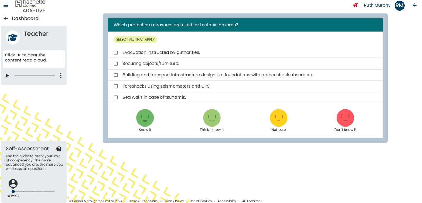Image resolution: width=422 pixels, height=203 pixels.
Task: Click the 'Think I know it' label text
Action: point(212,130)
